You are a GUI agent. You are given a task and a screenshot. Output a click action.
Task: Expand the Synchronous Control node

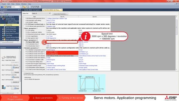[3, 33]
